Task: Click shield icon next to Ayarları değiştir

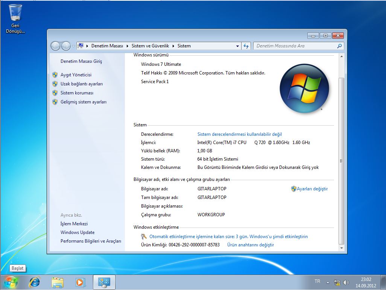Action: tap(293, 189)
